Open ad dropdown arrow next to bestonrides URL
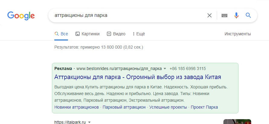The image size is (269, 124). 165,69
